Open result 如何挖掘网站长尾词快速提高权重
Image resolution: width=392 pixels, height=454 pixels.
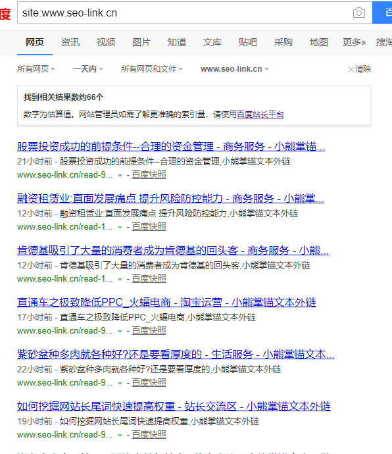174,406
